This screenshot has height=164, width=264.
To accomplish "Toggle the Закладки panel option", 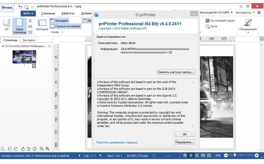I will 59,21.
